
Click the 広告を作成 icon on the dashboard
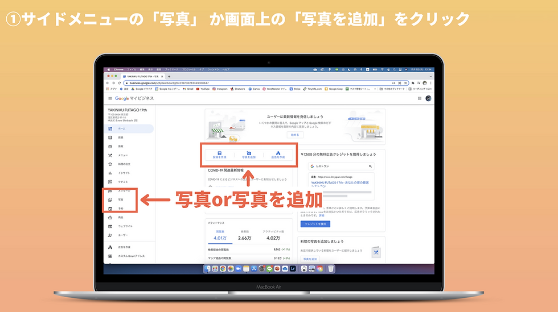point(278,153)
